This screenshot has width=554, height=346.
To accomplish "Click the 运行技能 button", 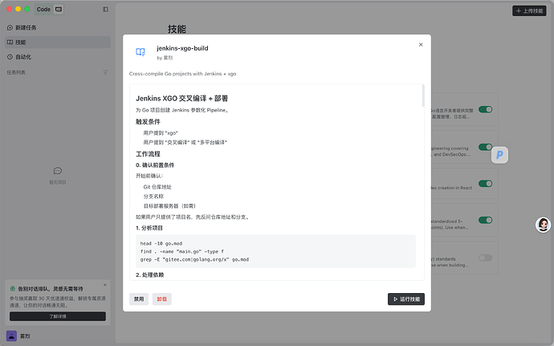I will [406, 299].
